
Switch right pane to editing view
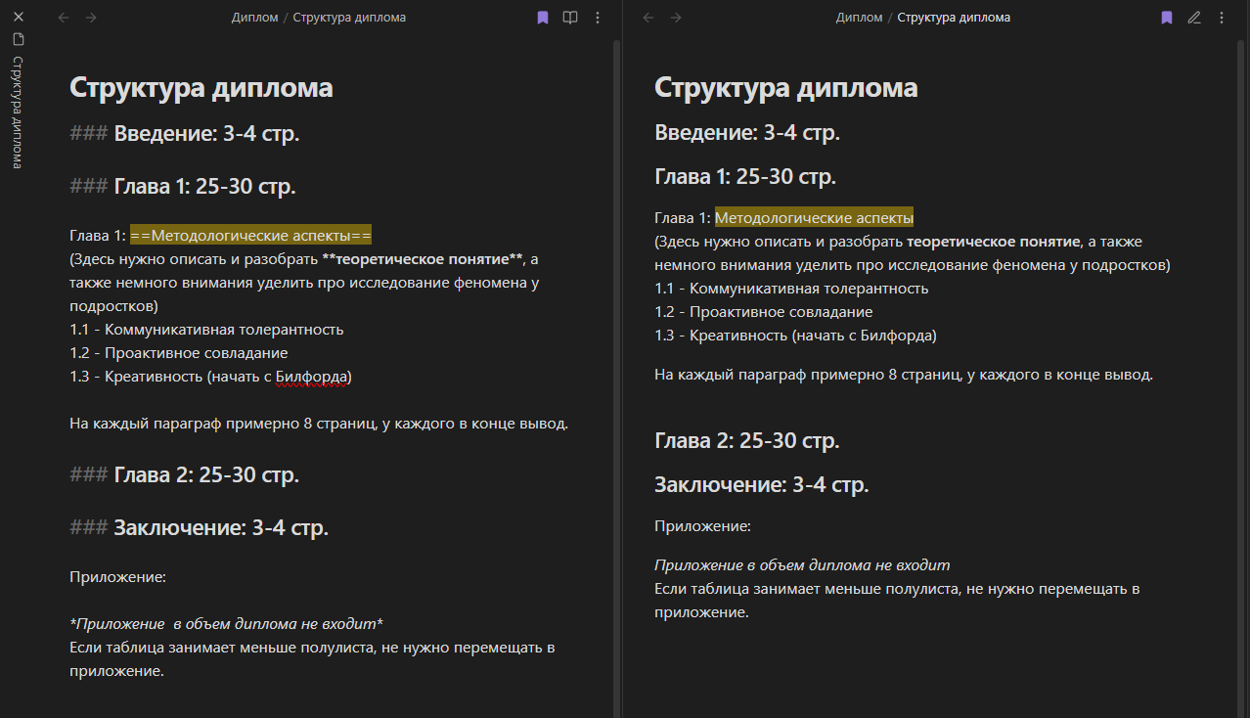point(1194,18)
